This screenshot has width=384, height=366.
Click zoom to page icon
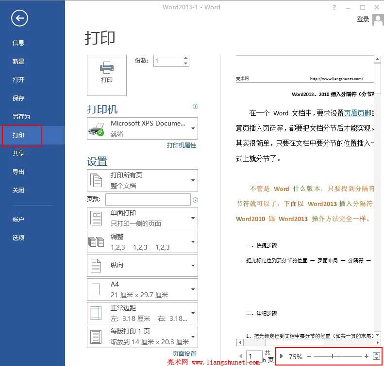pos(376,356)
